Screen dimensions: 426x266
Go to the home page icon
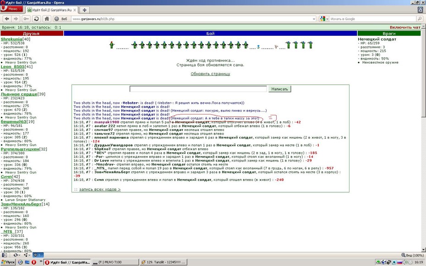click(47, 19)
